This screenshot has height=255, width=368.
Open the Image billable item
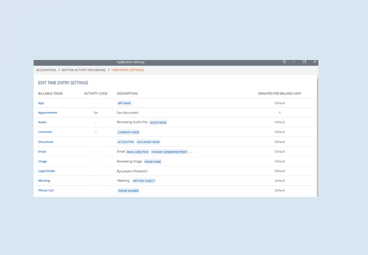[43, 161]
